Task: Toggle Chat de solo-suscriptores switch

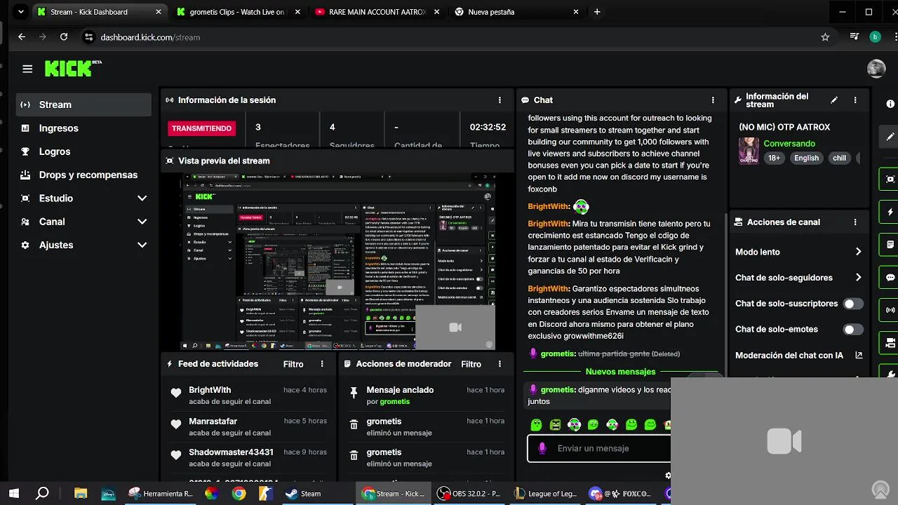Action: coord(853,304)
